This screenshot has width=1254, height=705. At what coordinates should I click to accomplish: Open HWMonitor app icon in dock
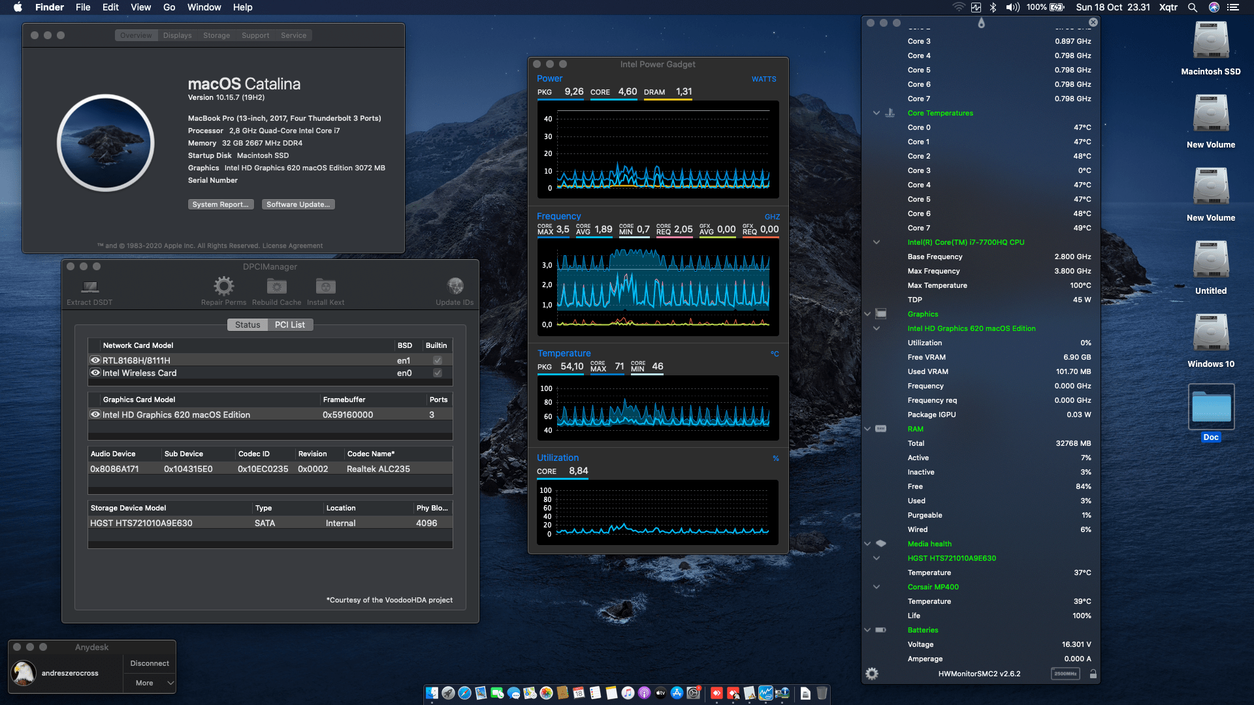[782, 693]
